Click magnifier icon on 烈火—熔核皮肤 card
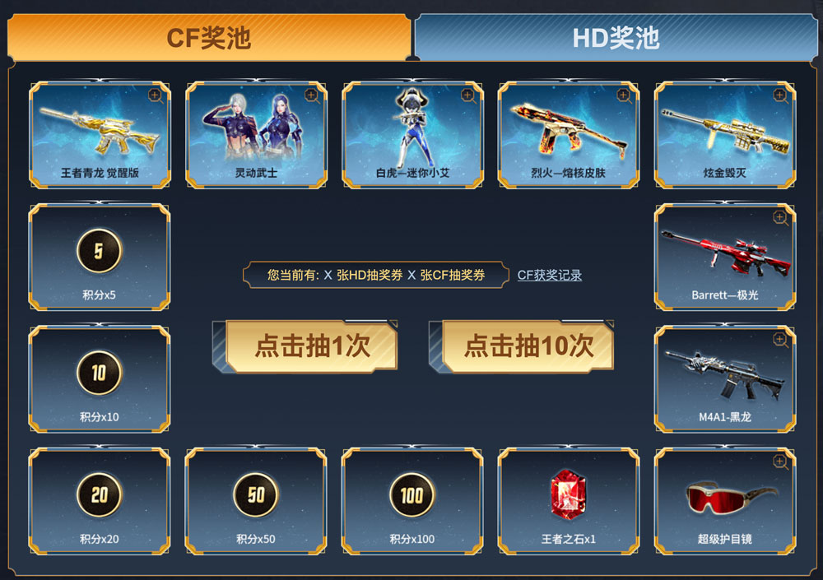The width and height of the screenshot is (823, 580). tap(624, 96)
